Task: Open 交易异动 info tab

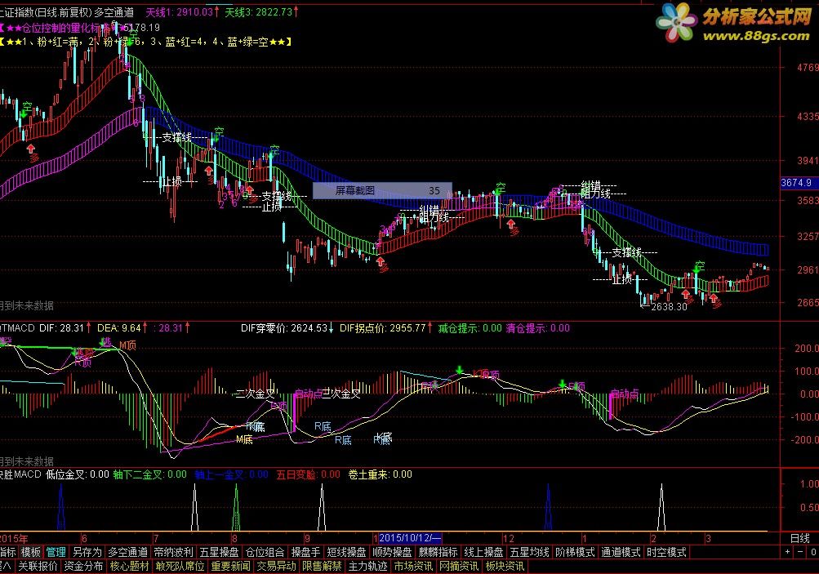Action: [x=276, y=566]
